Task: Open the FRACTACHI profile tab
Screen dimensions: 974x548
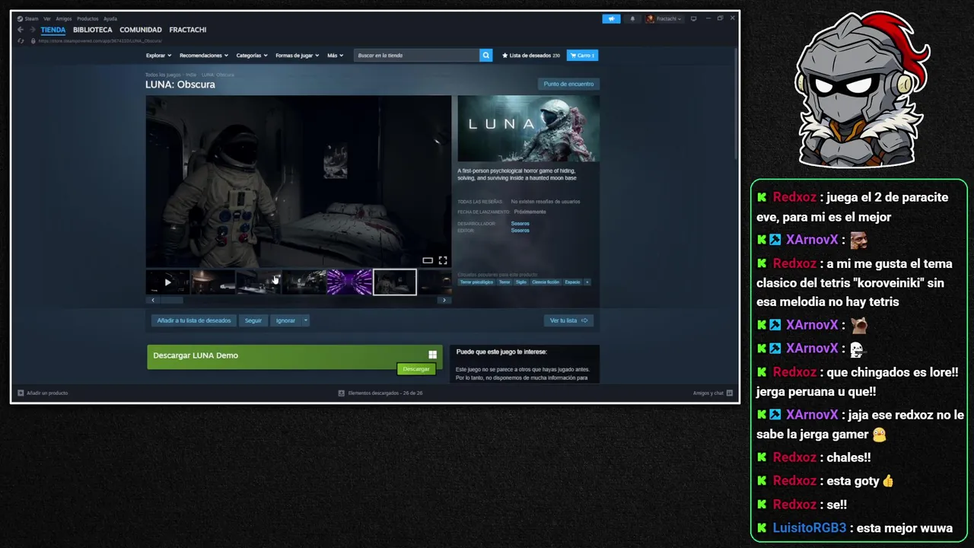Action: pyautogui.click(x=188, y=30)
